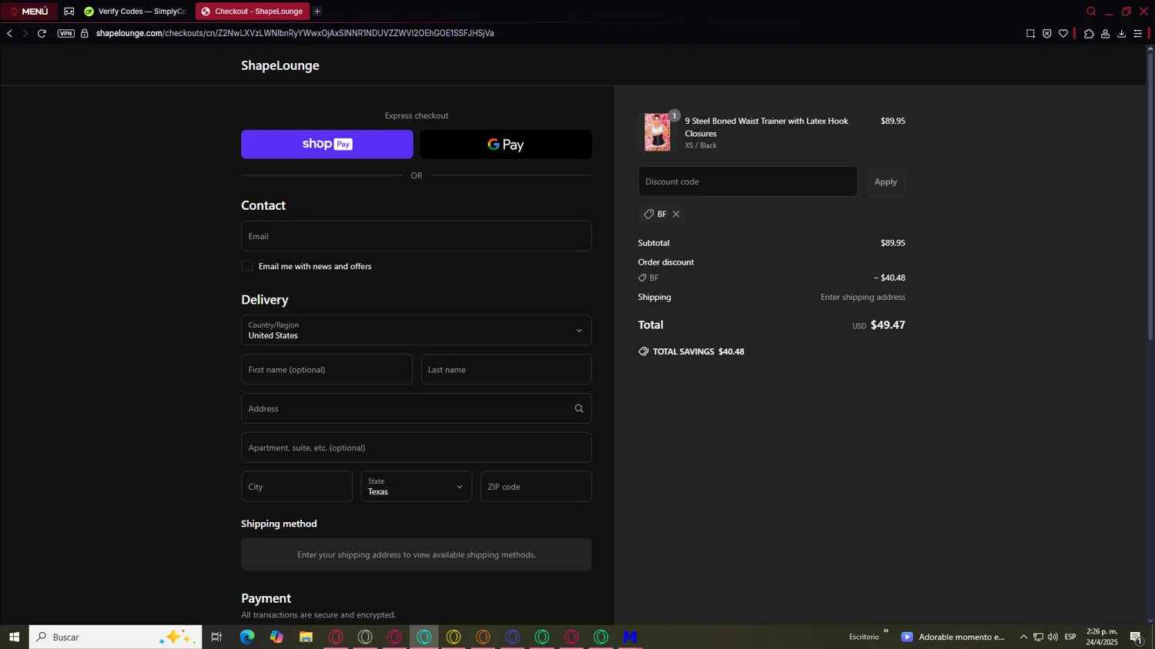The height and width of the screenshot is (649, 1155).
Task: Pay with Google Pay button
Action: (x=506, y=145)
